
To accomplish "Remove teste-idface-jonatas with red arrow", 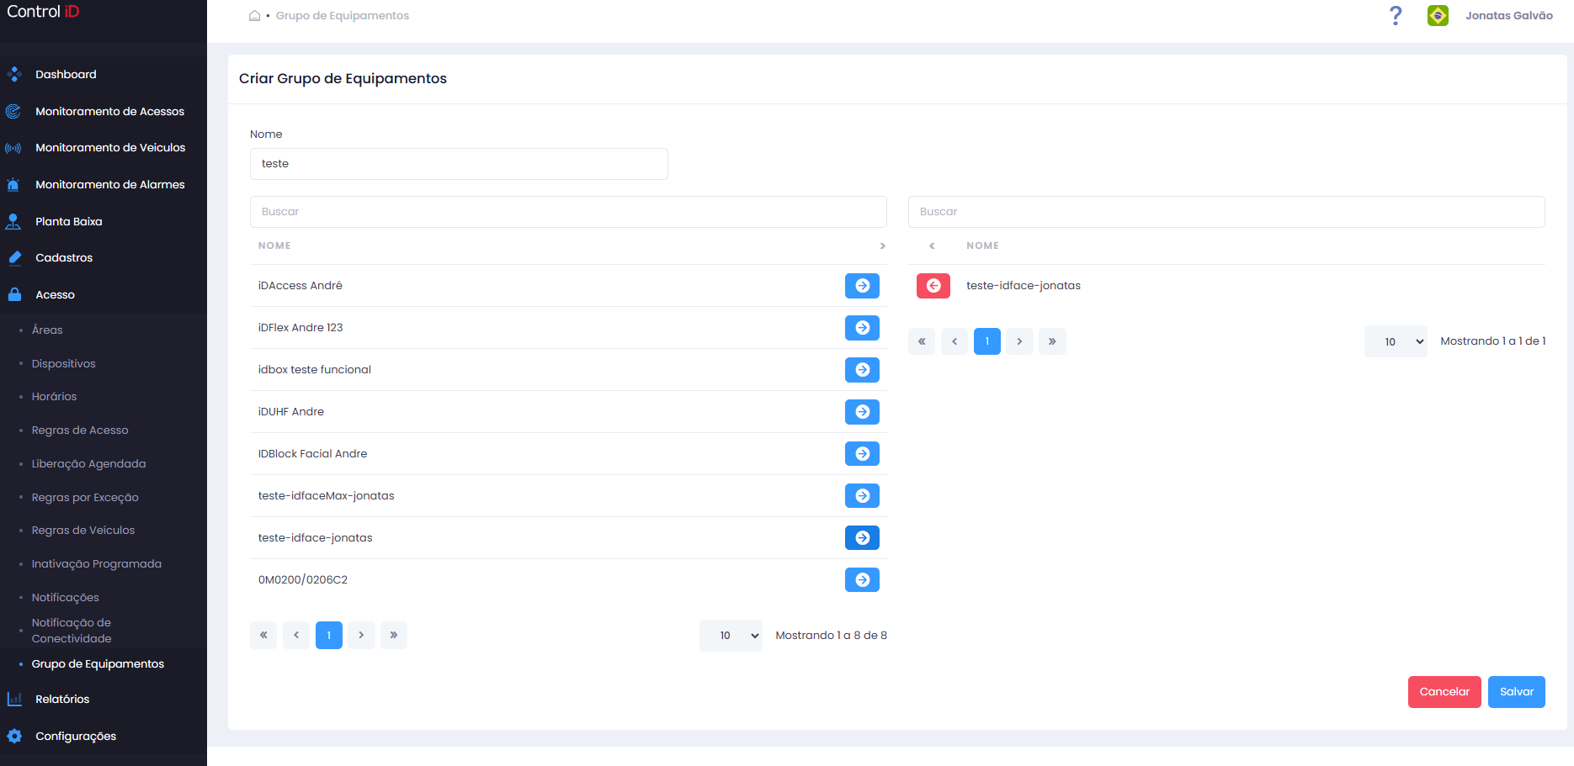I will coord(933,286).
